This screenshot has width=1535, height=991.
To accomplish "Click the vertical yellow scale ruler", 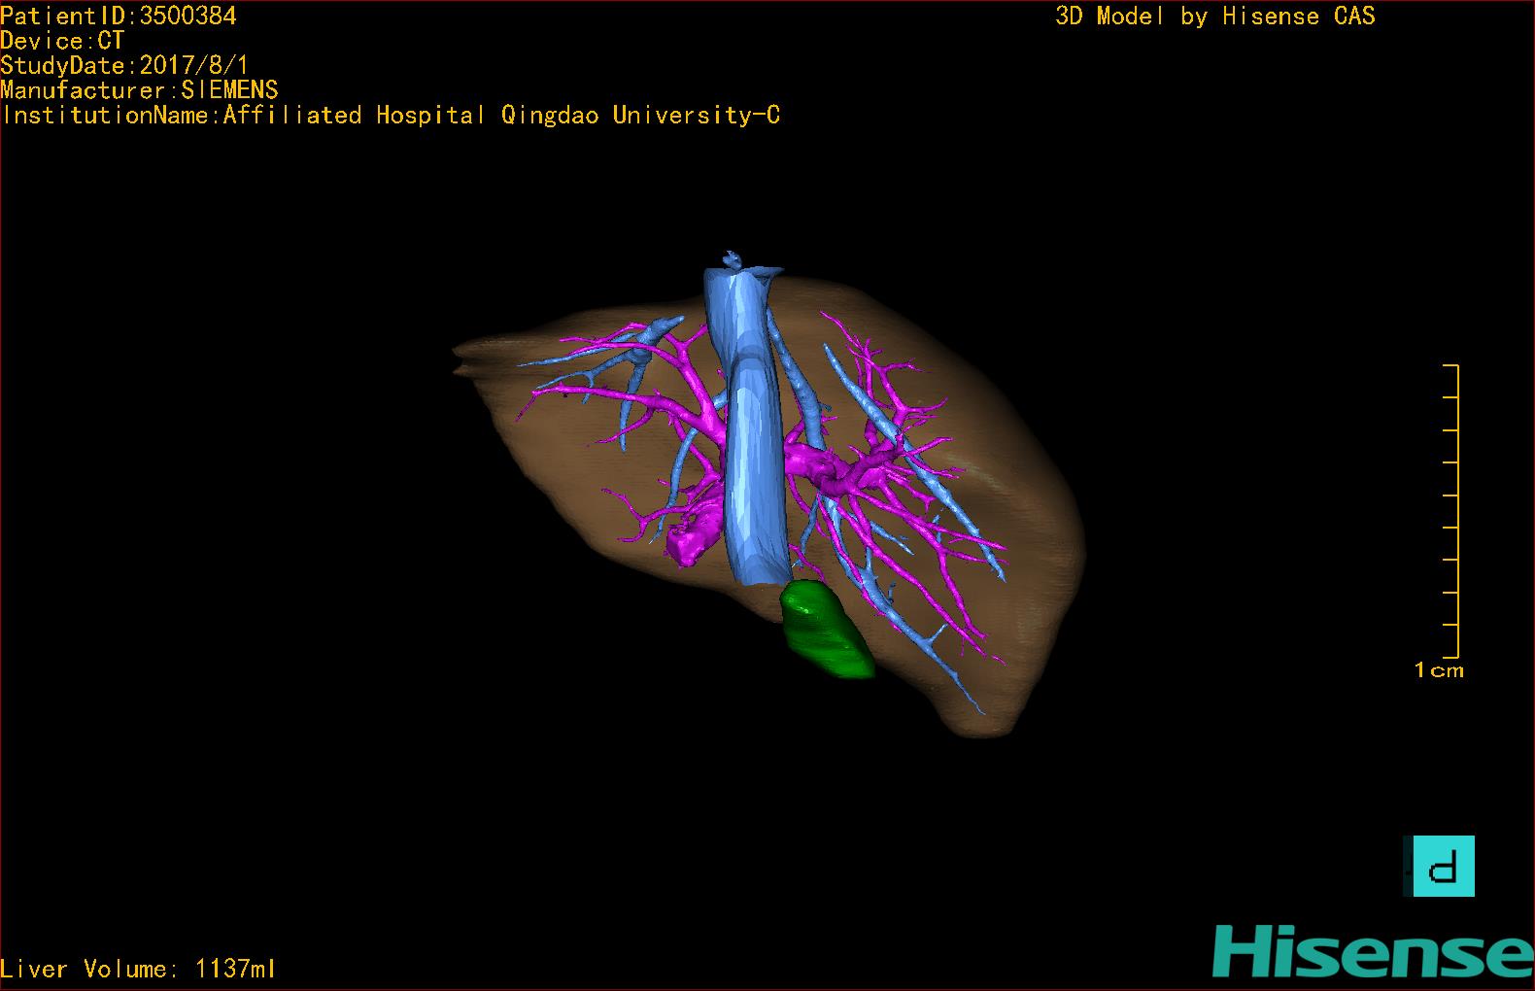I will [x=1451, y=511].
